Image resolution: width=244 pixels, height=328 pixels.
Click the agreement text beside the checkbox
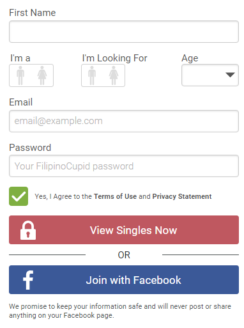click(x=123, y=196)
